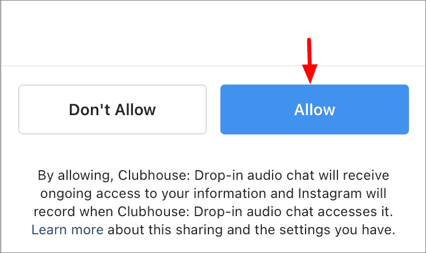Image resolution: width=426 pixels, height=253 pixels.
Task: Click the 'ongoing access to your information' text
Action: 153,193
